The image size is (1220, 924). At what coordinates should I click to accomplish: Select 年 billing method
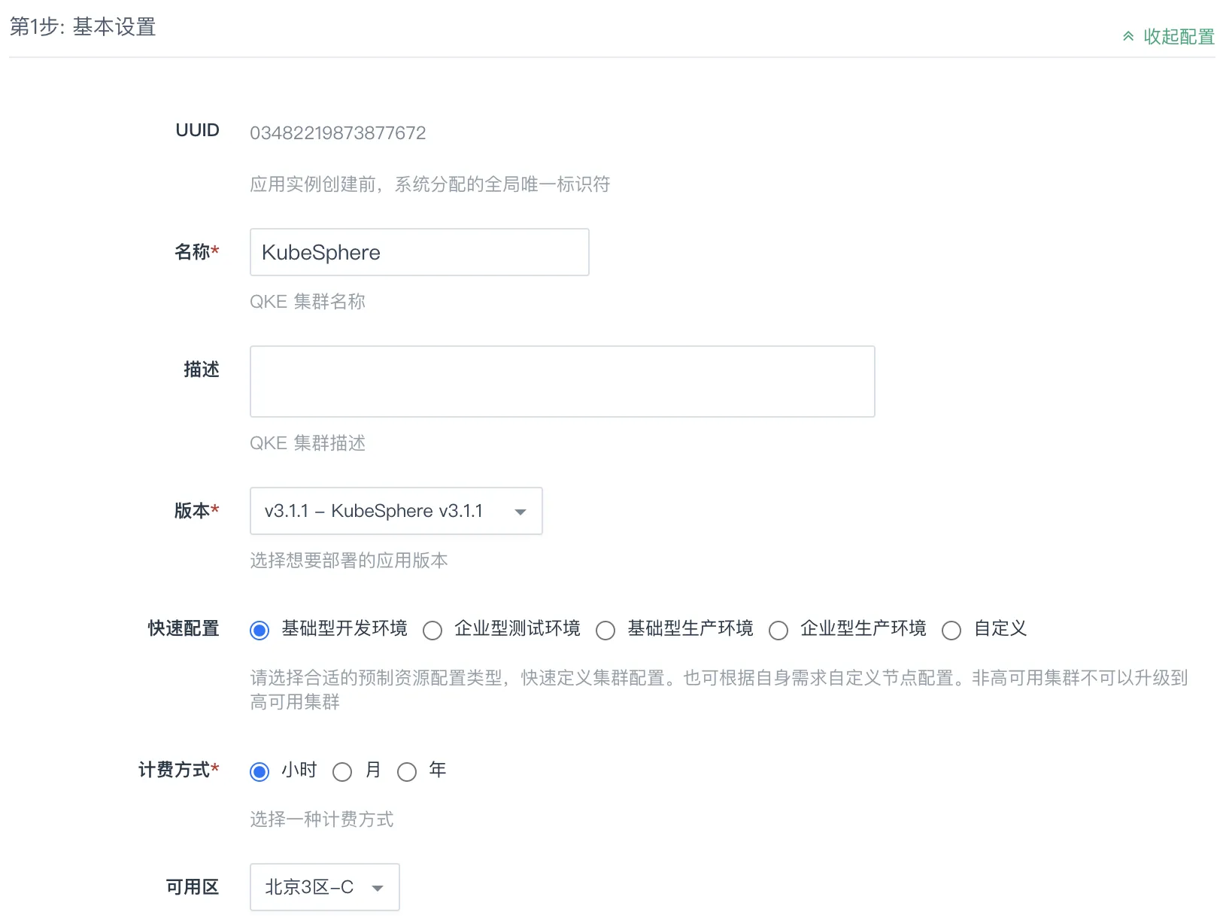point(407,771)
